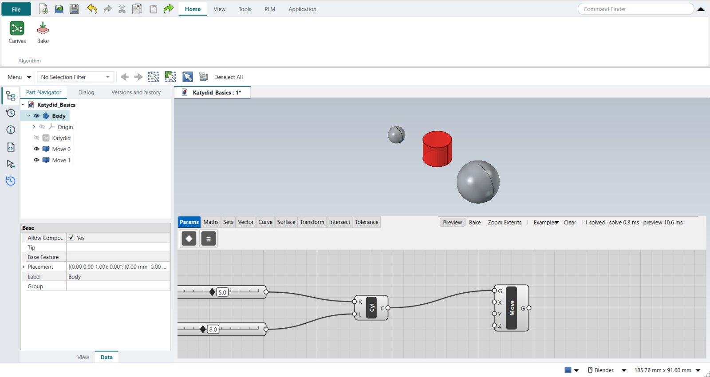The width and height of the screenshot is (710, 377).
Task: Click the green forward arrow icon
Action: (168, 9)
